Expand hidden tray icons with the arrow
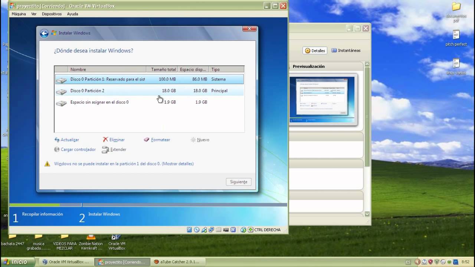The width and height of the screenshot is (475, 267). [x=418, y=262]
